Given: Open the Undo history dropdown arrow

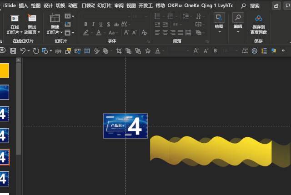Looking at the screenshot, I should (29, 50).
